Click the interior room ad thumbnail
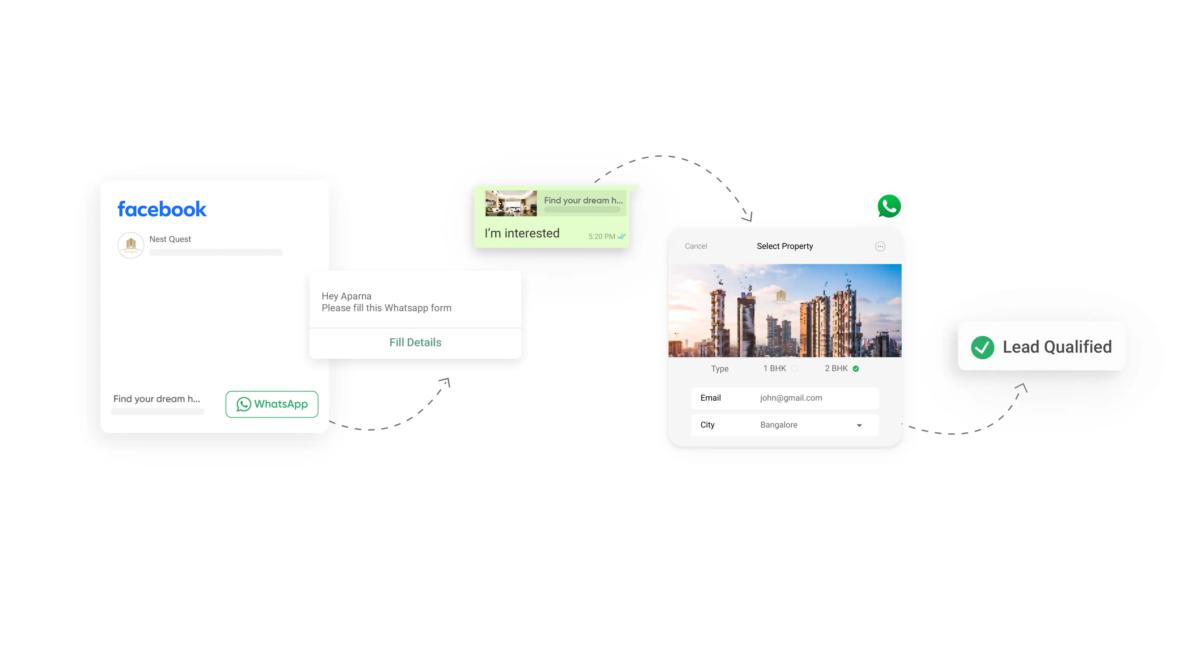 [511, 203]
